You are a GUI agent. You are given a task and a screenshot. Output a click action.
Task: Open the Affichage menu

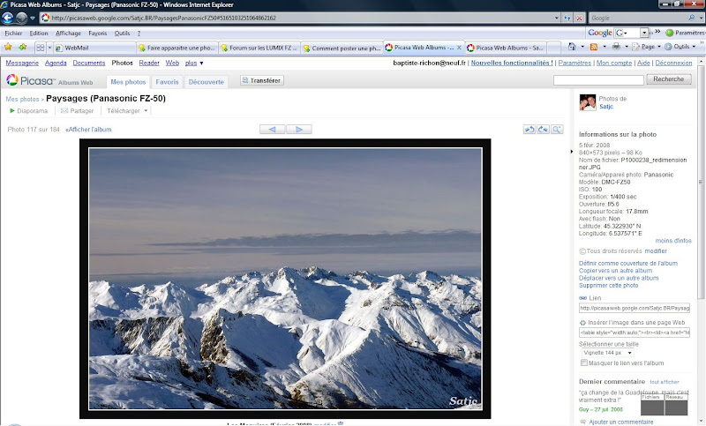[69, 34]
